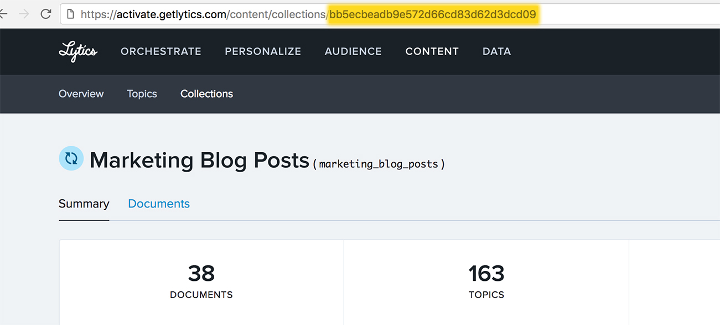The image size is (720, 325).
Task: Select the Content navigation item
Action: pyautogui.click(x=432, y=51)
